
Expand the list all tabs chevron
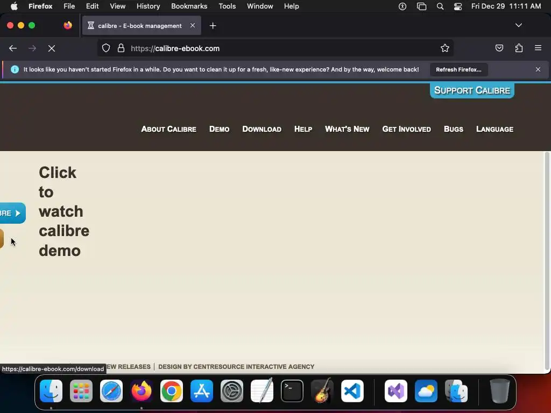click(518, 25)
